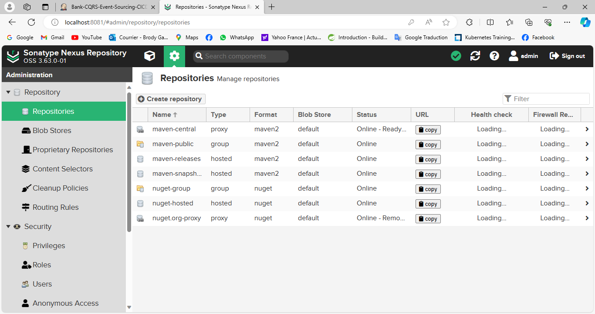Reload the browser page

click(x=31, y=22)
